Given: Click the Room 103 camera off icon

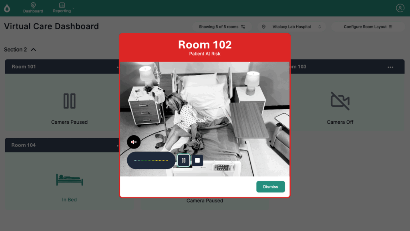Looking at the screenshot, I should [340, 101].
